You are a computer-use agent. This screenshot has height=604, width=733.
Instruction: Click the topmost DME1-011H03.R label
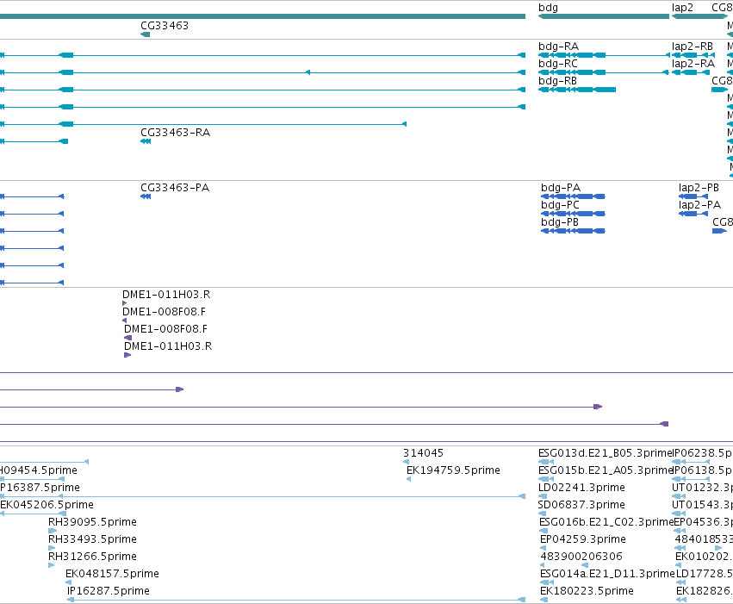[x=166, y=295]
